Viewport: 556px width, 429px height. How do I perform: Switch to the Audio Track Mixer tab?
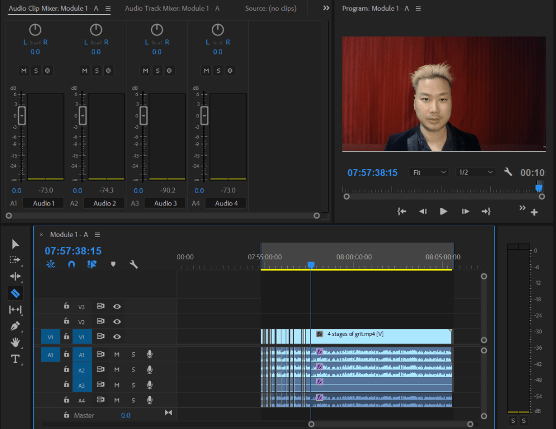(x=172, y=8)
